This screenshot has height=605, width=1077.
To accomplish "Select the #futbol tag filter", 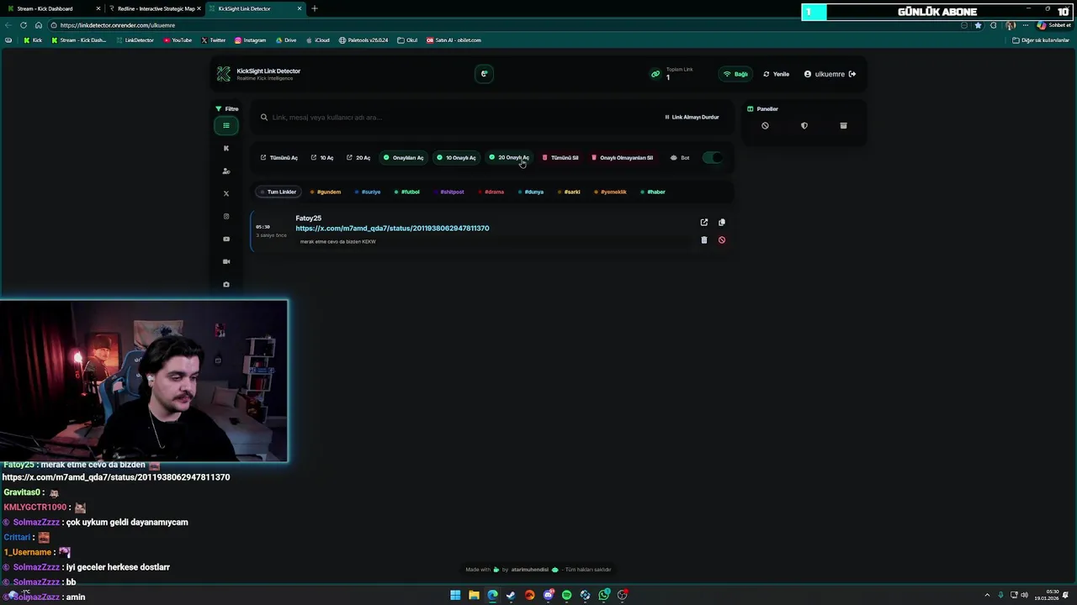I will pyautogui.click(x=407, y=192).
